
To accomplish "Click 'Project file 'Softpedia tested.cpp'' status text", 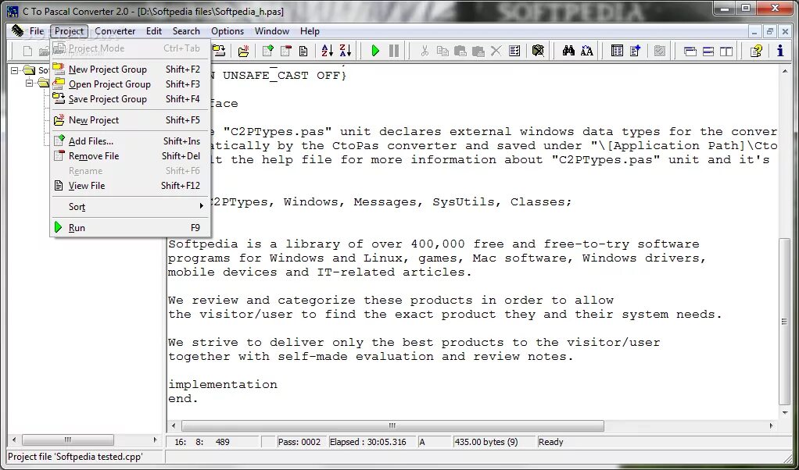I will click(75, 457).
